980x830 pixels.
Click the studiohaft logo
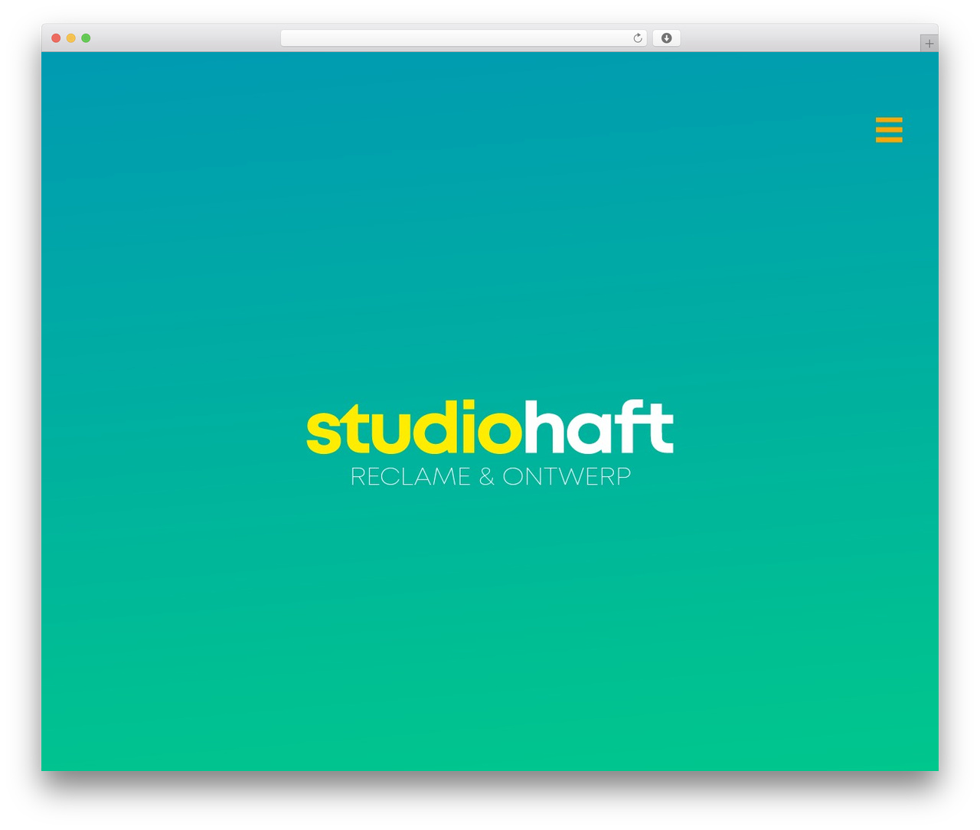tap(490, 426)
